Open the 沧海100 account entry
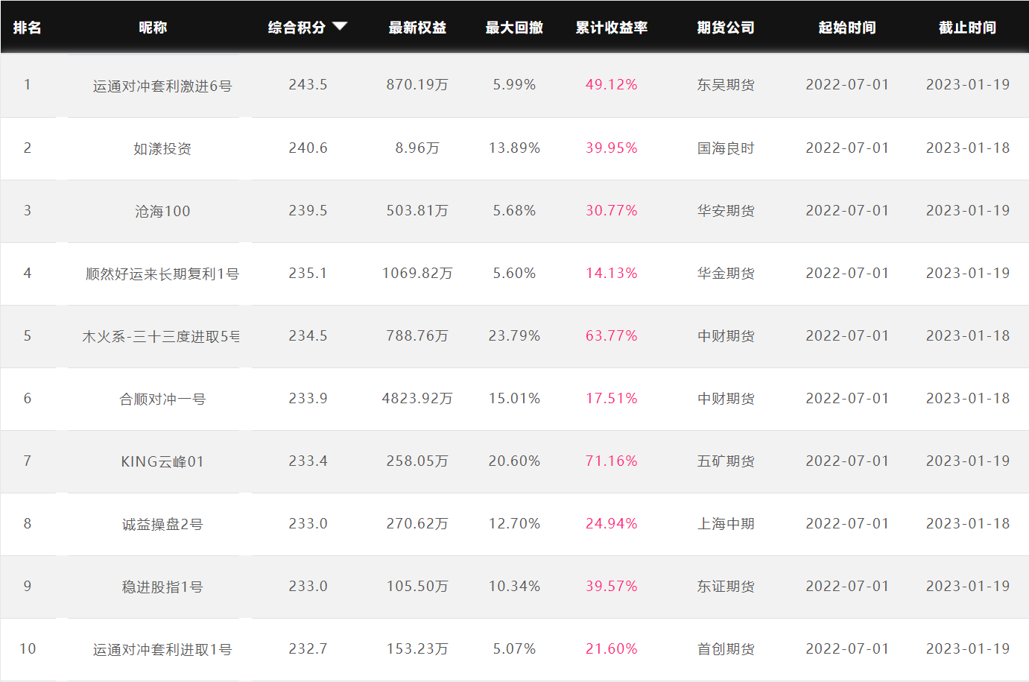This screenshot has width=1029, height=682. click(x=162, y=211)
